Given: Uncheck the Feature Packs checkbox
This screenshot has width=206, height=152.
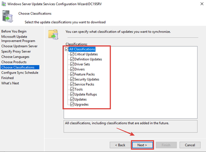Looking at the screenshot, I should pos(72,74).
